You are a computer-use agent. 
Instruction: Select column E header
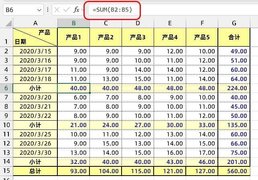pos(170,23)
